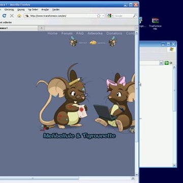This screenshot has height=183, width=183.
Task: Click the cheese icon in header
Action: (93, 43)
